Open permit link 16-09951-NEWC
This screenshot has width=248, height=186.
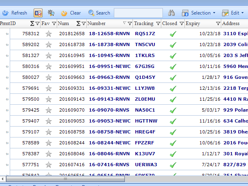pos(109,66)
